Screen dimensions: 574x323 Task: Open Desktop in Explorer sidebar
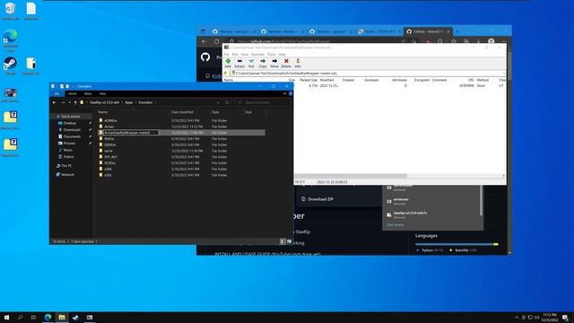(70, 123)
